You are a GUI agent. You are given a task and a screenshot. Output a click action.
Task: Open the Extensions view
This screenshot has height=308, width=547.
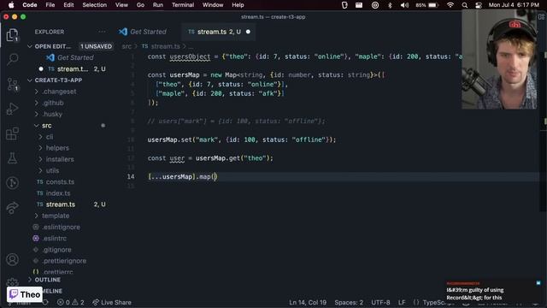(x=12, y=133)
